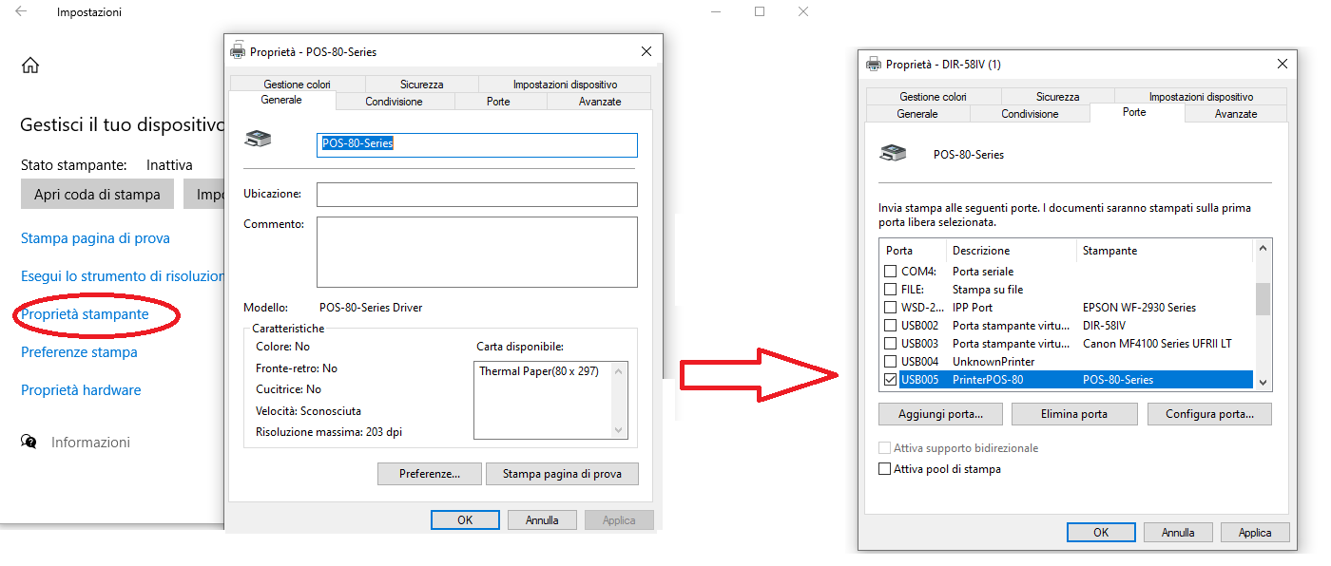Check the USB004 port checkbox
Screen dimensions: 1331x566
coord(890,362)
